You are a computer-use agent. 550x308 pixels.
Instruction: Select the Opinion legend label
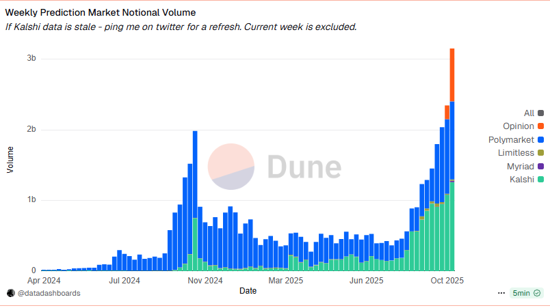[x=519, y=126]
